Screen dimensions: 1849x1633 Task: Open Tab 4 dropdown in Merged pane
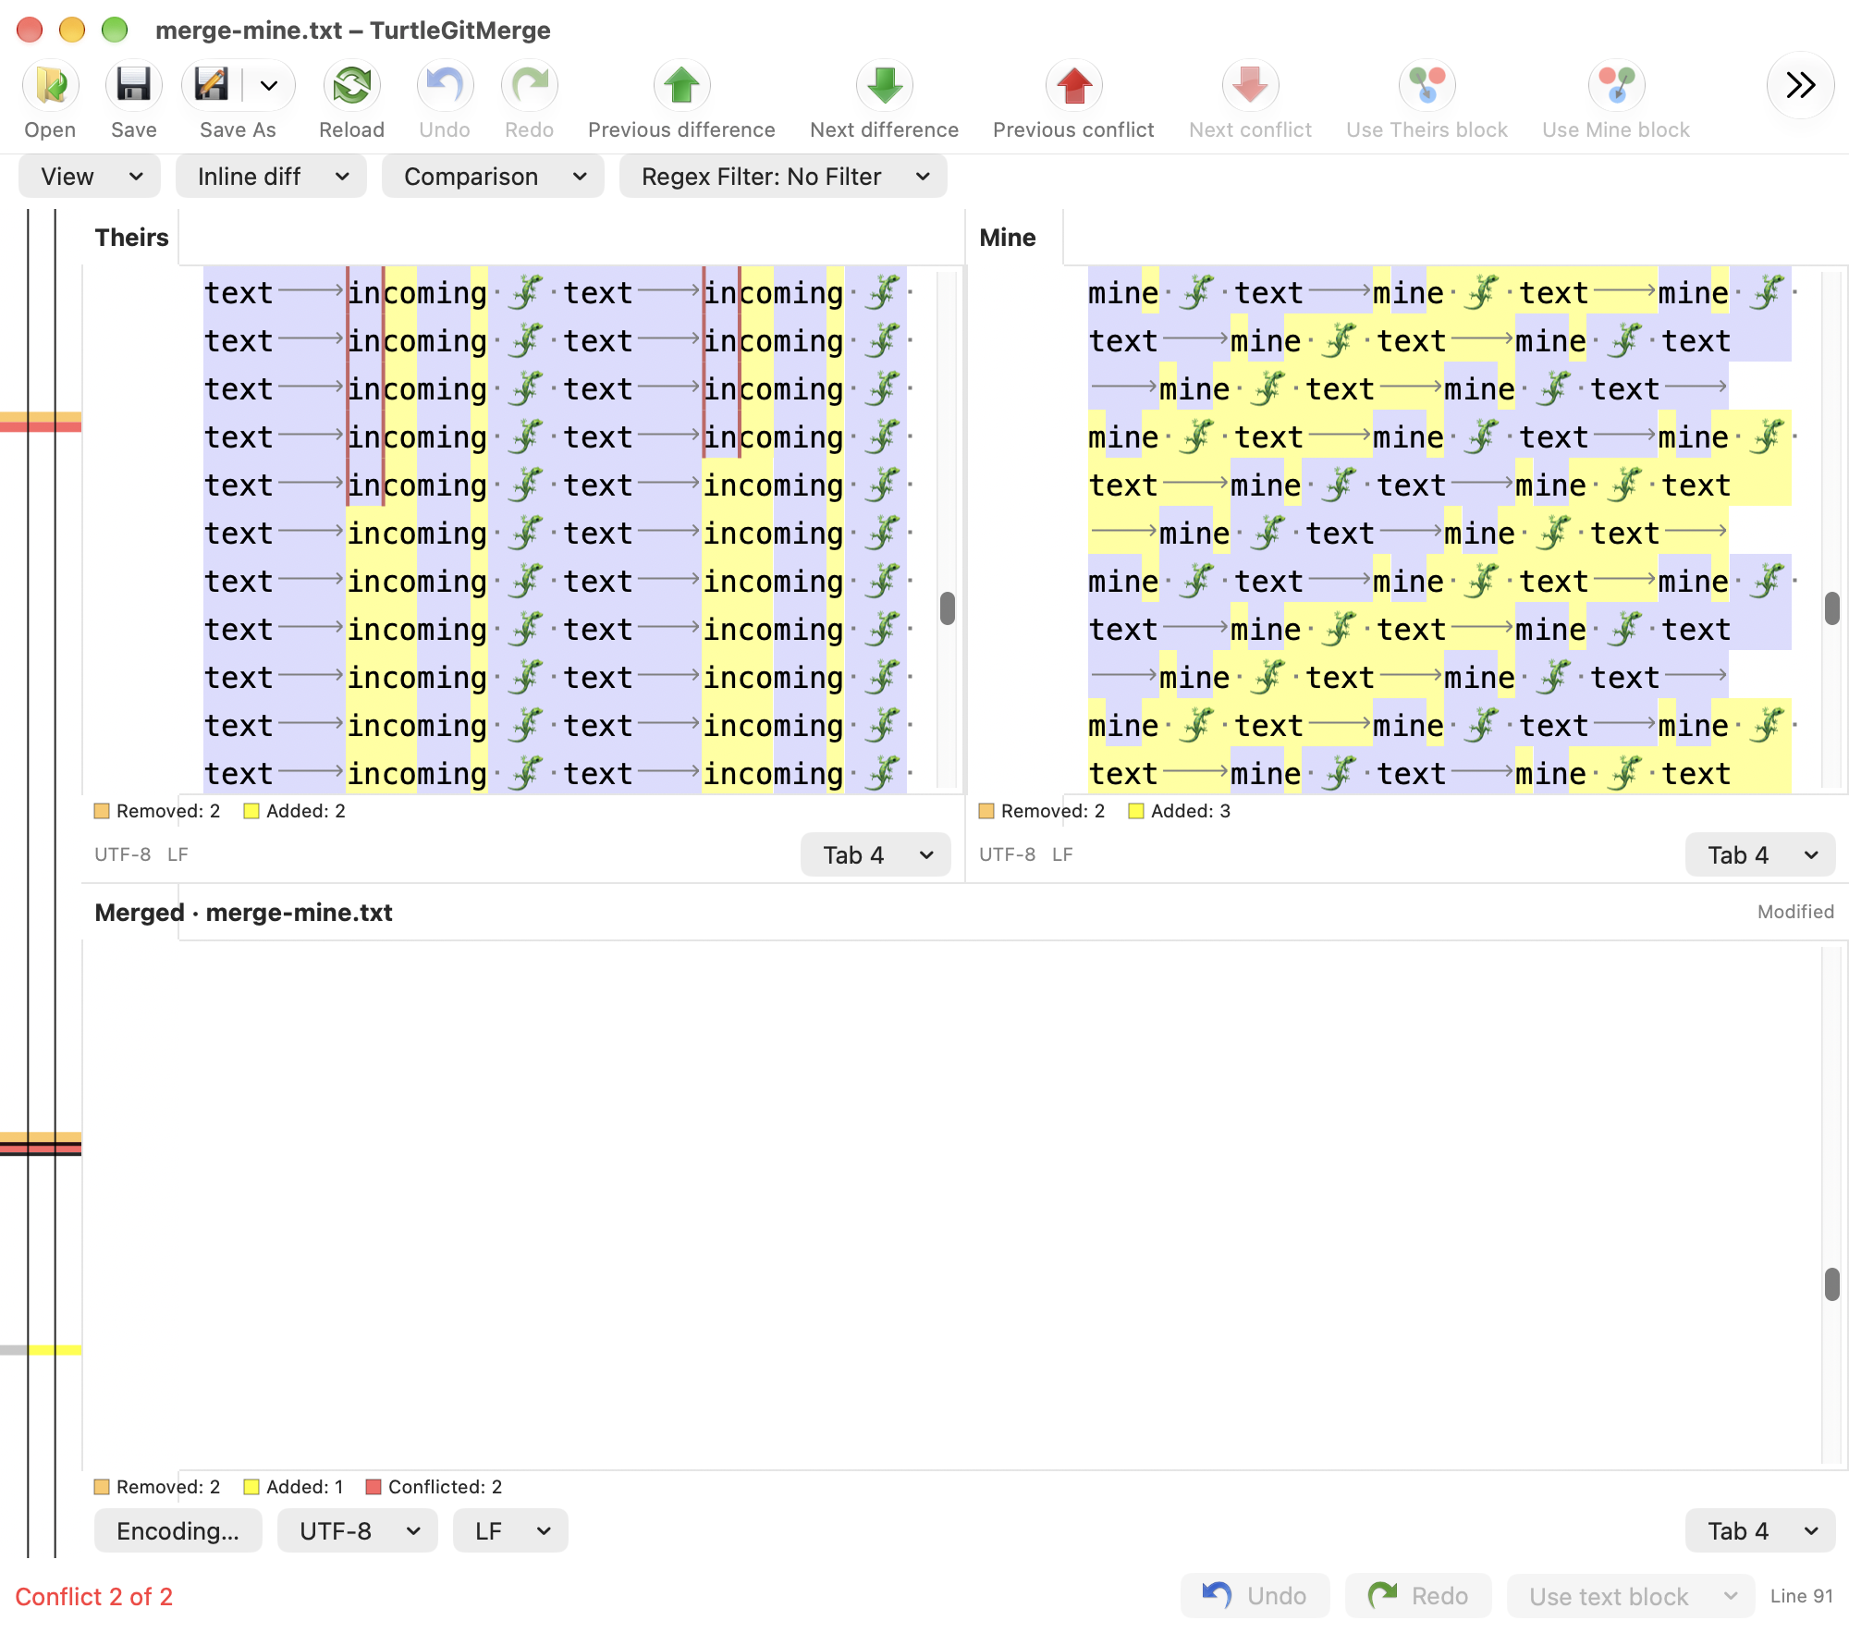tap(1760, 1531)
